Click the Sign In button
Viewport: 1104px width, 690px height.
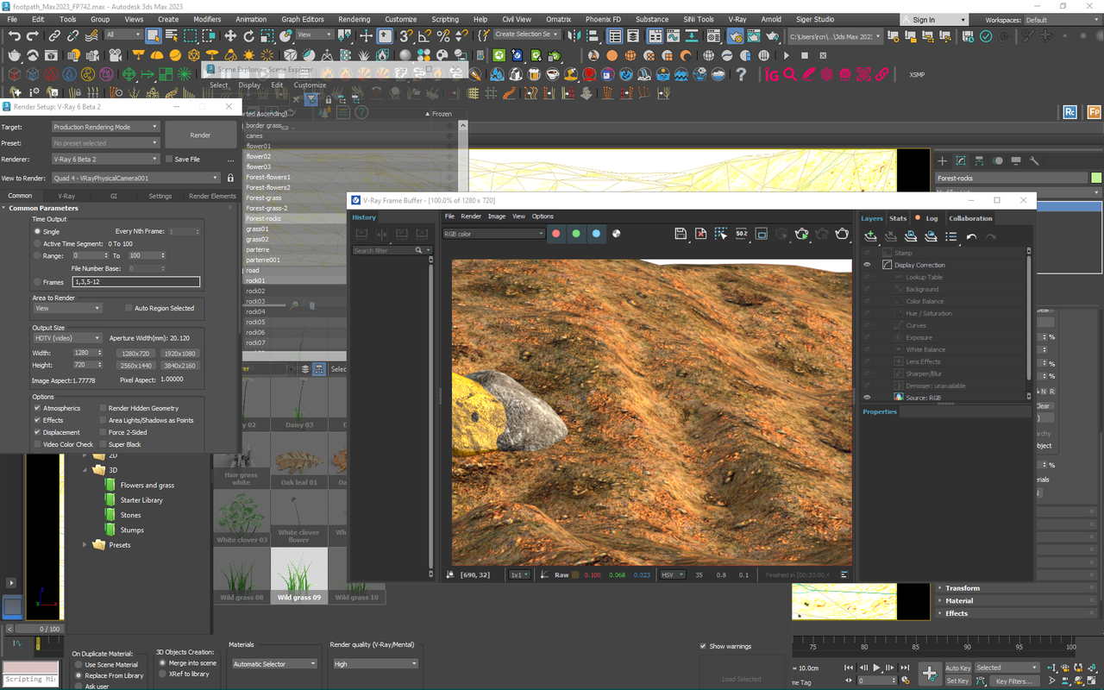(932, 20)
